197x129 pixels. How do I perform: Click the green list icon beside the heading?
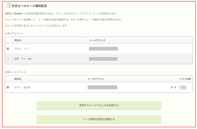tap(9, 5)
